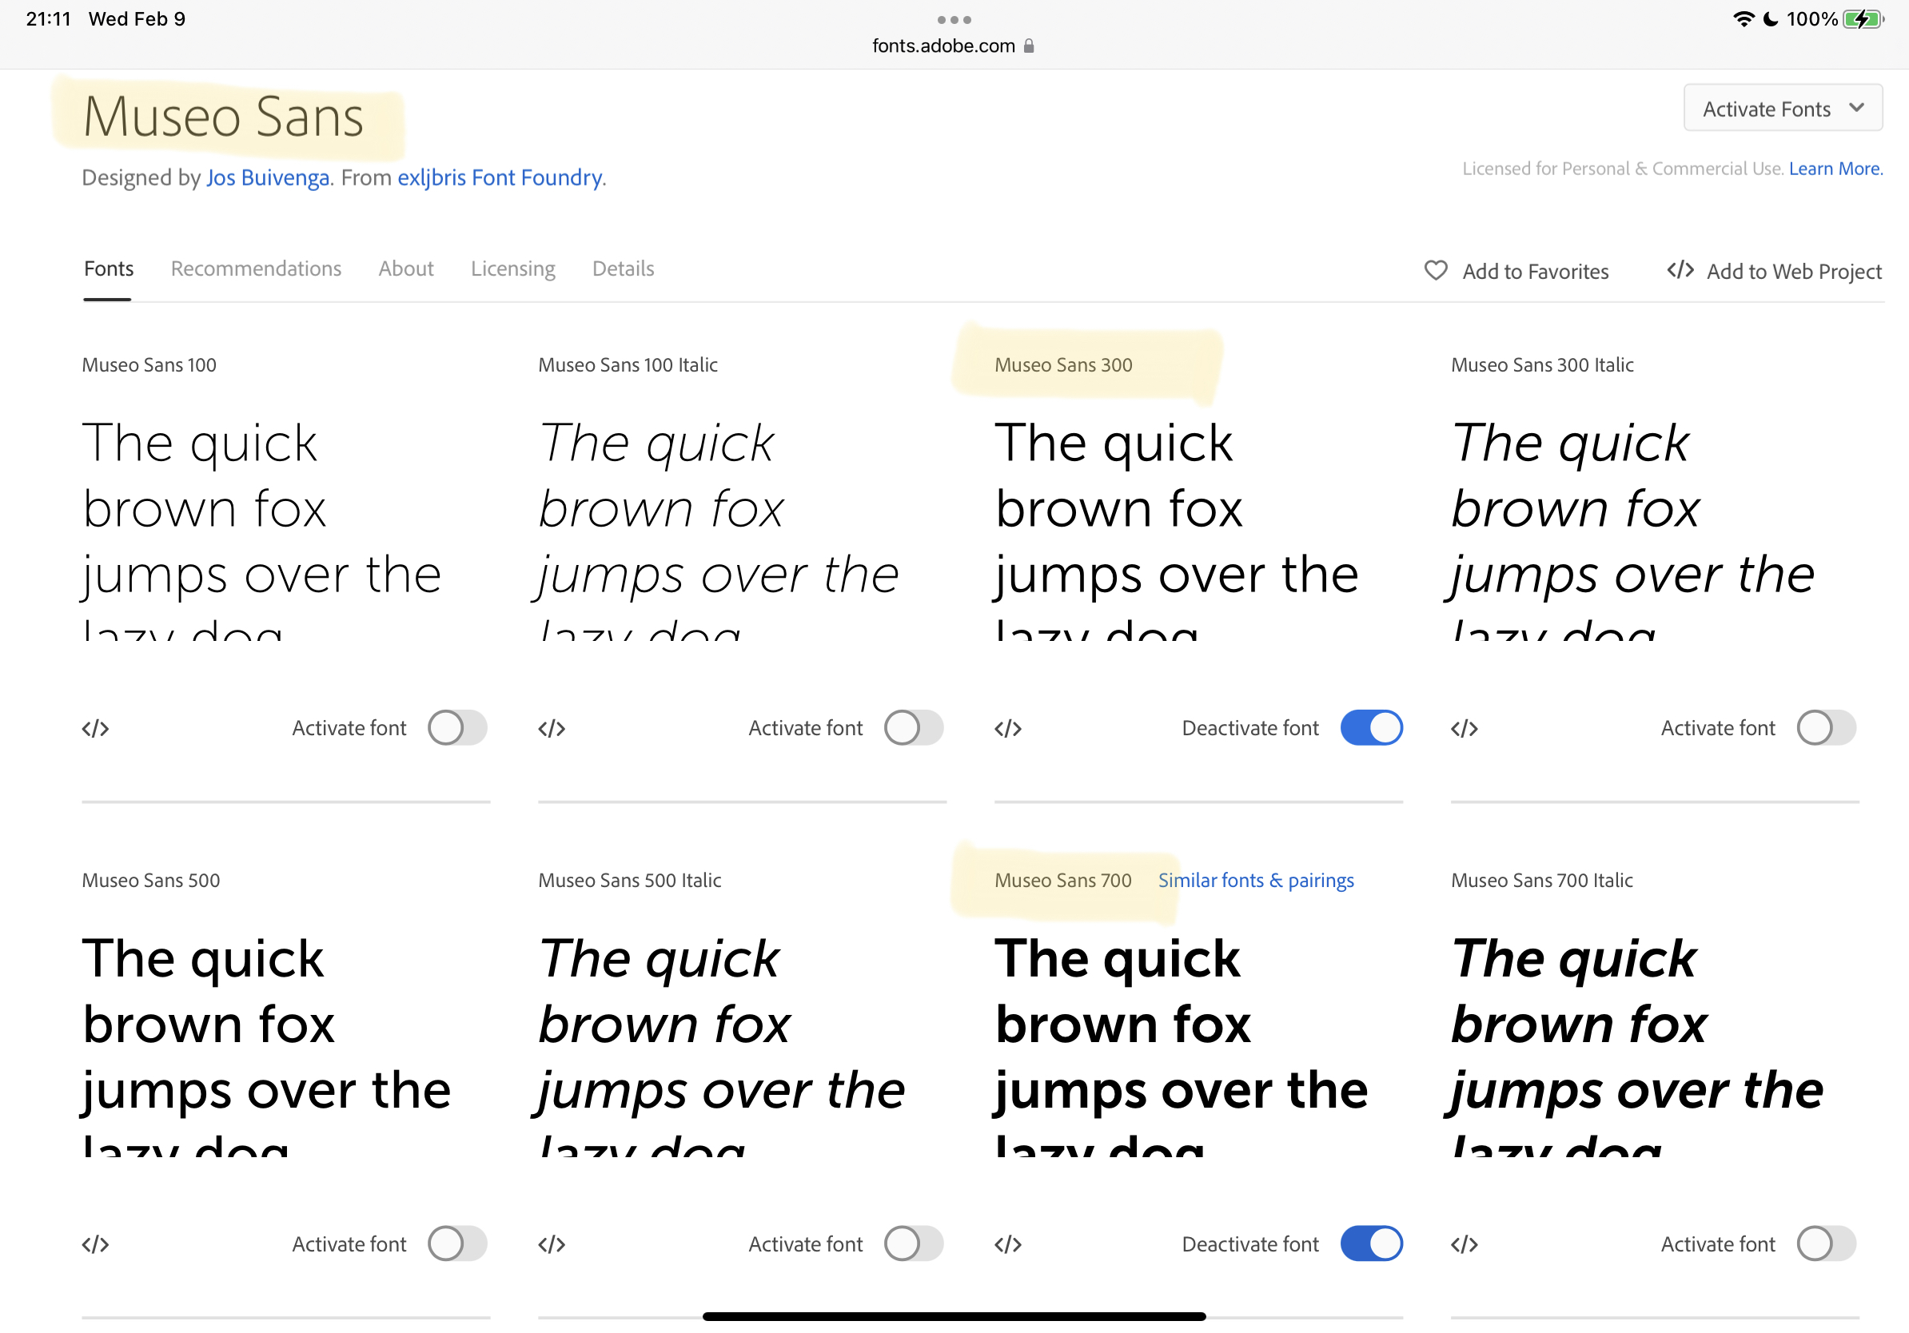Screen dimensions: 1909x1333
Task: Click Similar fonts & pairings
Action: pyautogui.click(x=1256, y=880)
